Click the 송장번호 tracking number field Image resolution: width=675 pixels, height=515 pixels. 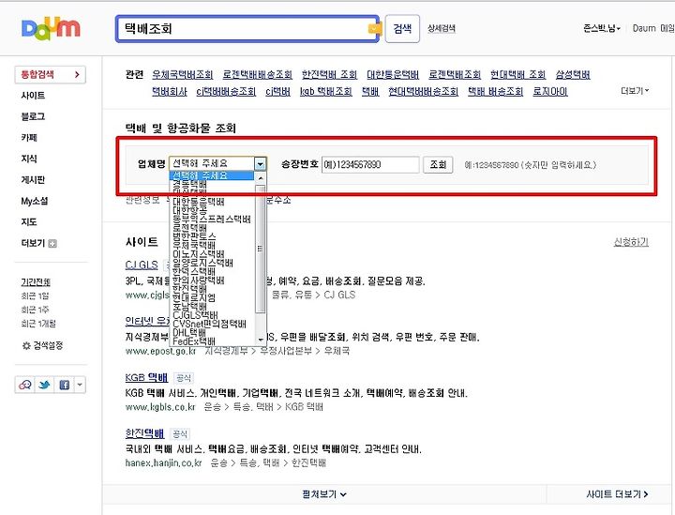click(370, 164)
